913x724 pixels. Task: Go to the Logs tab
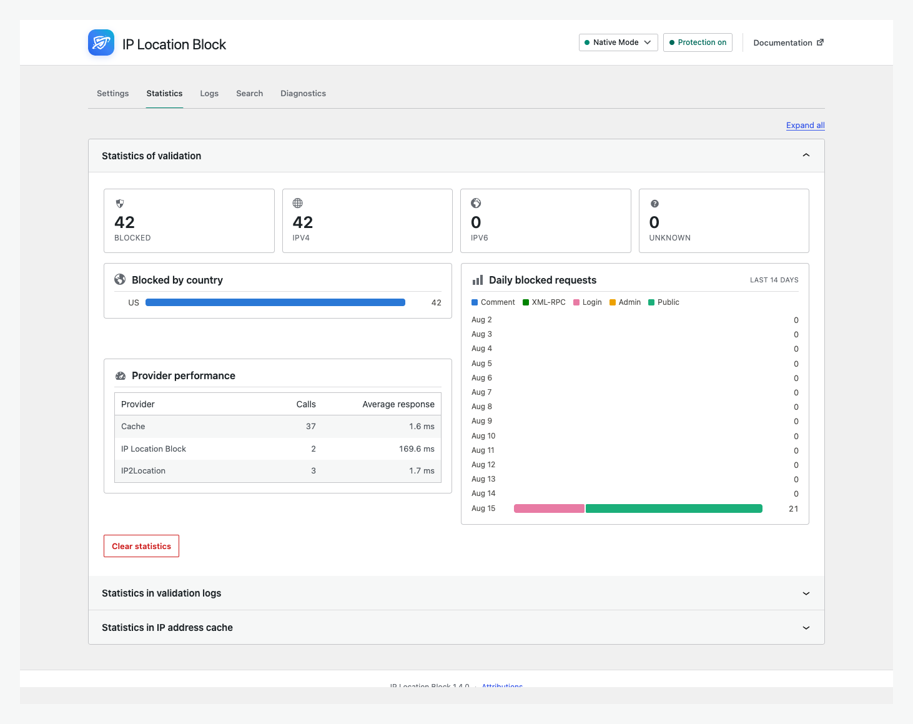(x=209, y=93)
